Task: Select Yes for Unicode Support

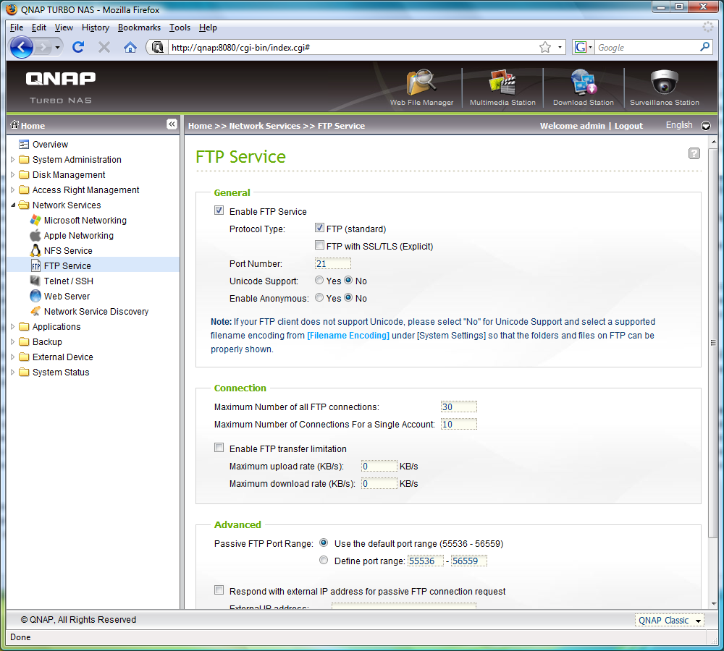Action: [319, 280]
